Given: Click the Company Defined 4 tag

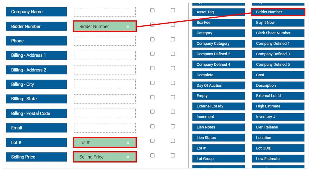Looking at the screenshot, I should click(219, 65).
